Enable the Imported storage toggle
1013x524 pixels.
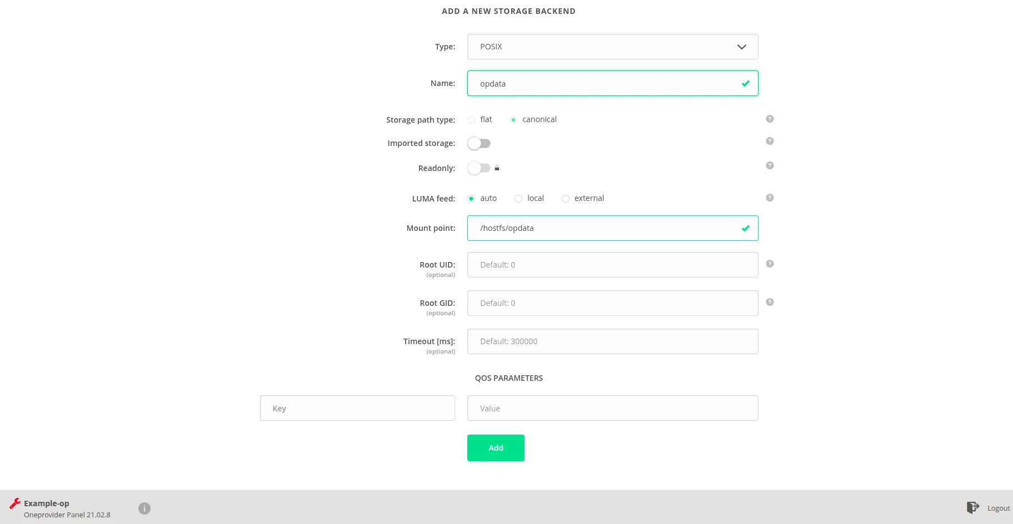pyautogui.click(x=479, y=143)
